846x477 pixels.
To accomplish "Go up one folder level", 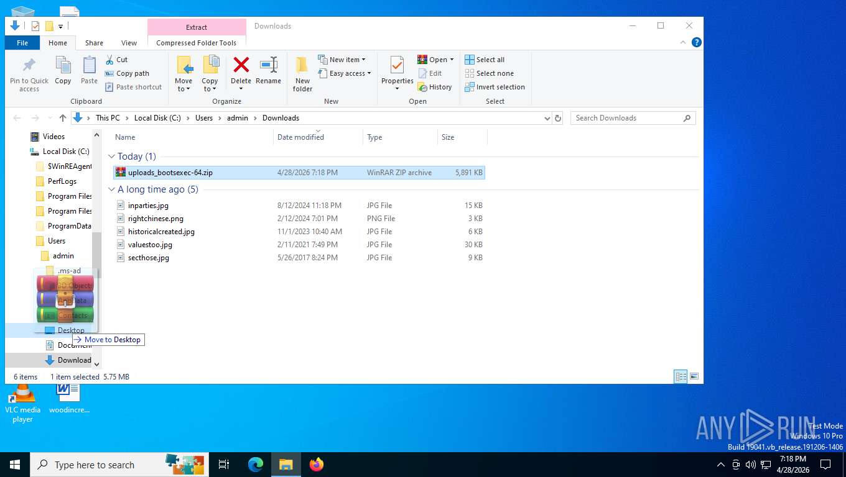I will [63, 118].
